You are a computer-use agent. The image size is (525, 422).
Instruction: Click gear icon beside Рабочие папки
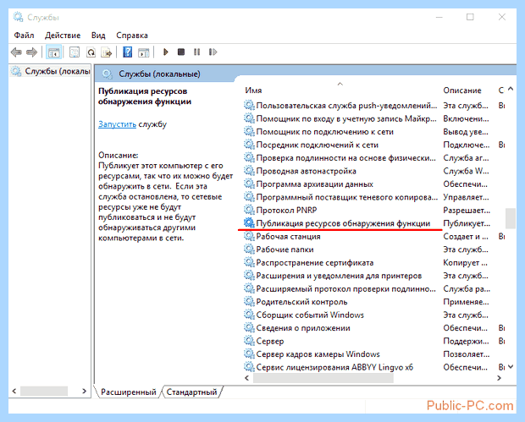pos(249,249)
